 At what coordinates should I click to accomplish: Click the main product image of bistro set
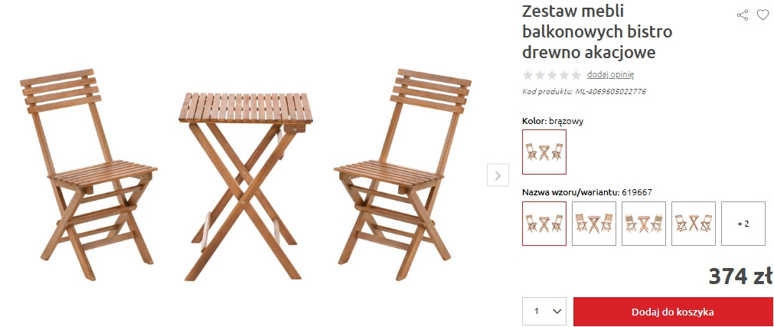(x=245, y=175)
